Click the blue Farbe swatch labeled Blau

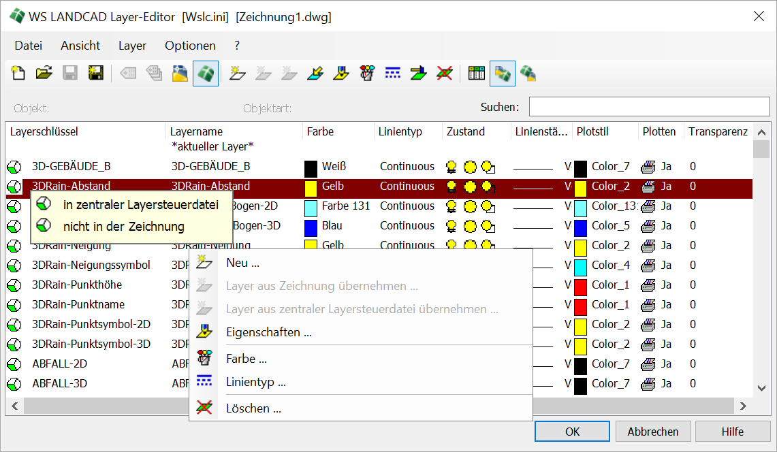tap(311, 226)
